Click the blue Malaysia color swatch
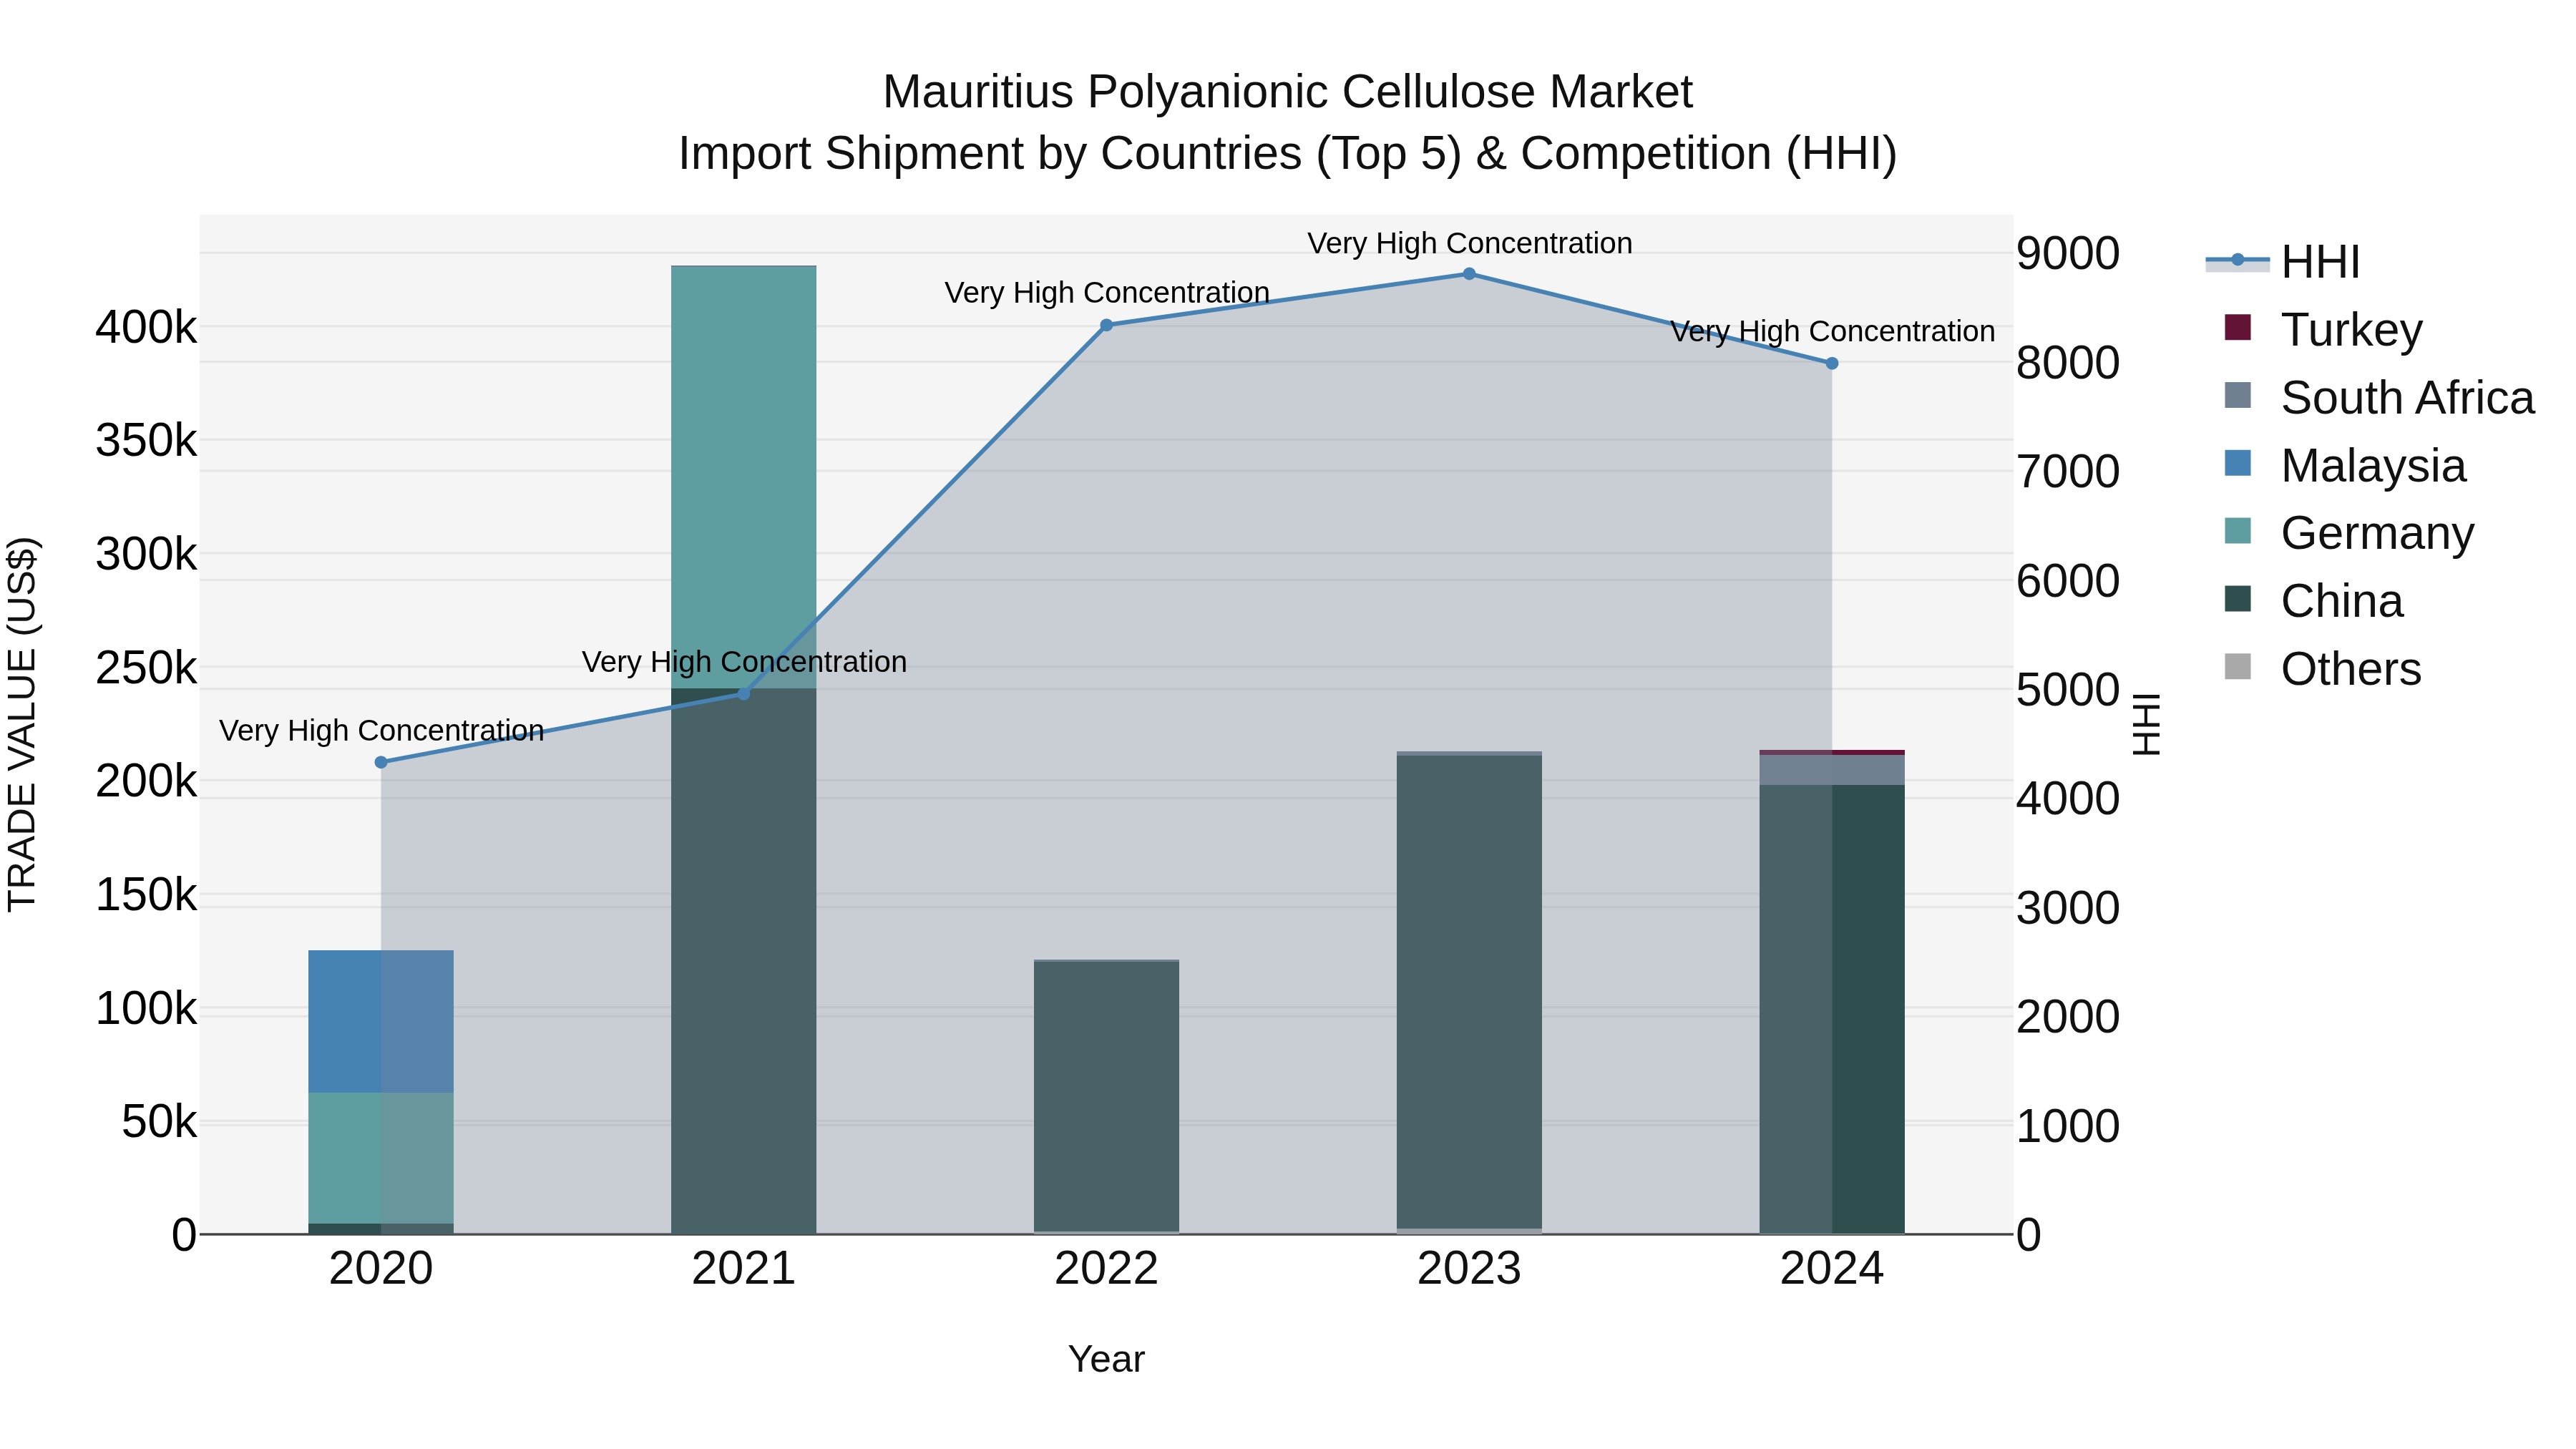The image size is (2576, 1449). pos(2238,463)
